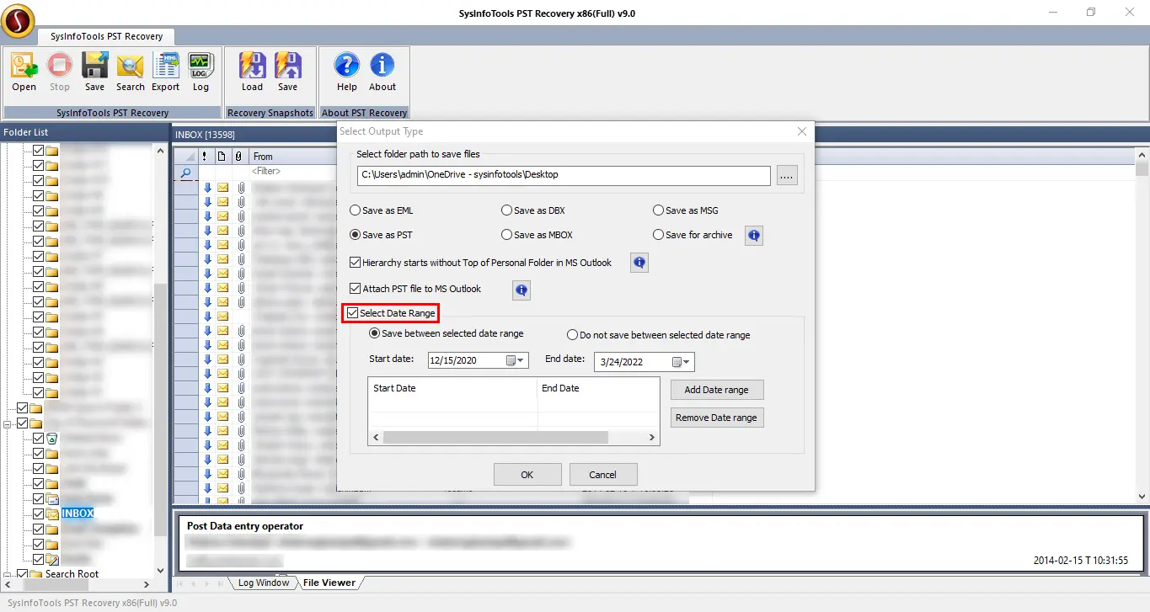The width and height of the screenshot is (1150, 612).
Task: Click the folder path input field
Action: pyautogui.click(x=564, y=175)
